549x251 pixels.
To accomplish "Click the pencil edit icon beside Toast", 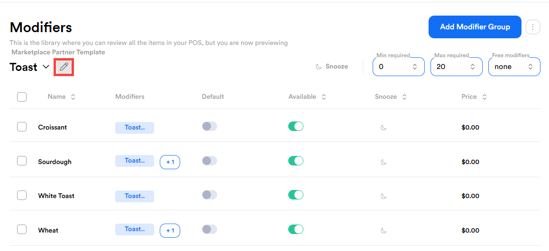I will click(x=64, y=67).
